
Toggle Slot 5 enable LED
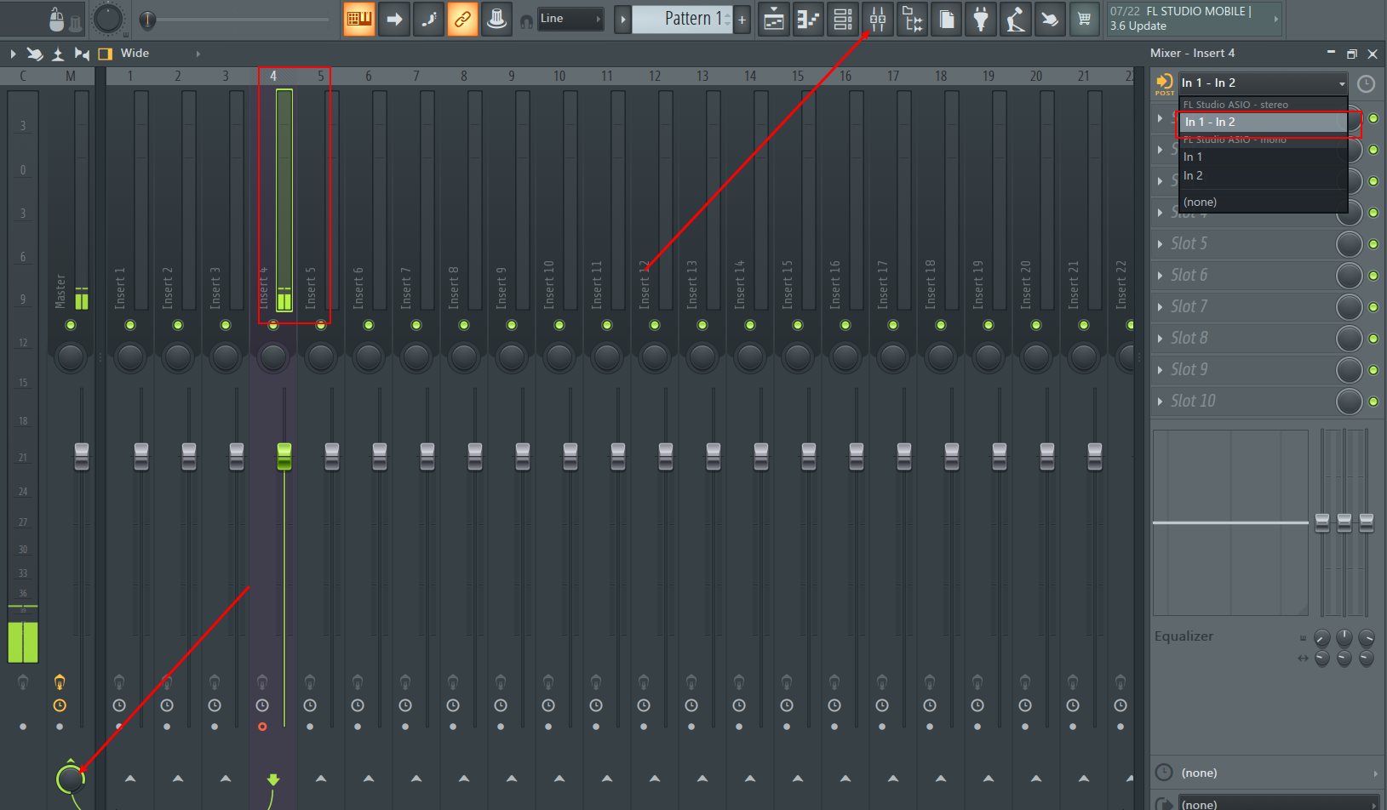(1373, 244)
